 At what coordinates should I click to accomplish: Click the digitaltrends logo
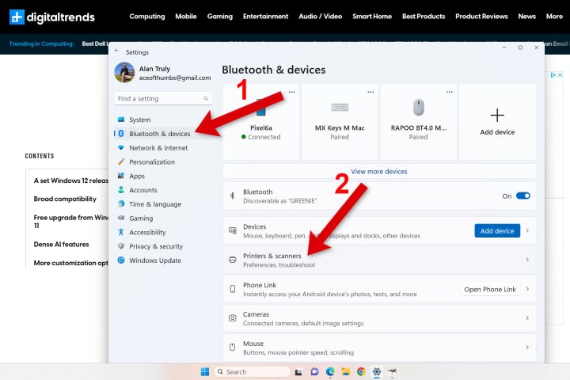click(x=52, y=17)
